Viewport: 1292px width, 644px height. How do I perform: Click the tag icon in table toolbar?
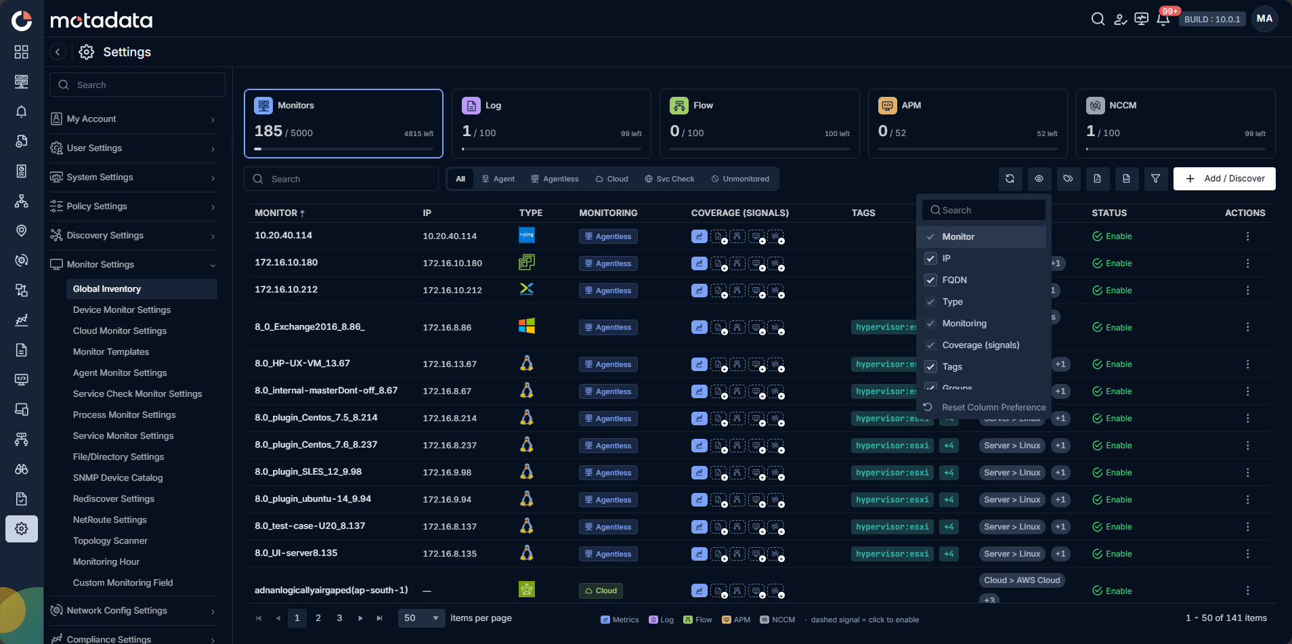pos(1068,179)
